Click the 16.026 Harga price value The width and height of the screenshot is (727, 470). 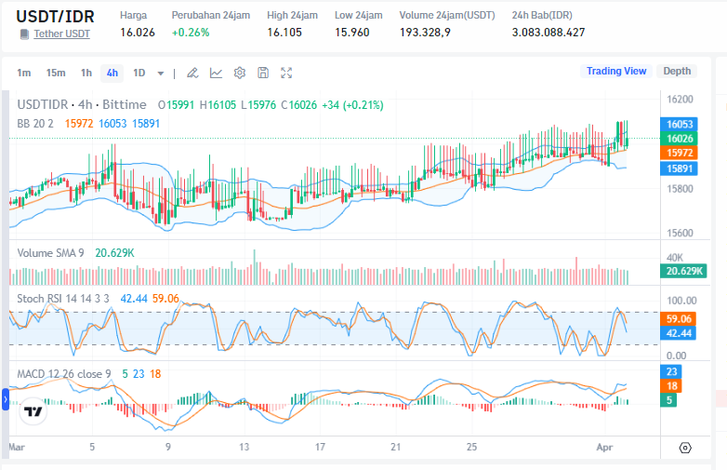click(x=138, y=33)
